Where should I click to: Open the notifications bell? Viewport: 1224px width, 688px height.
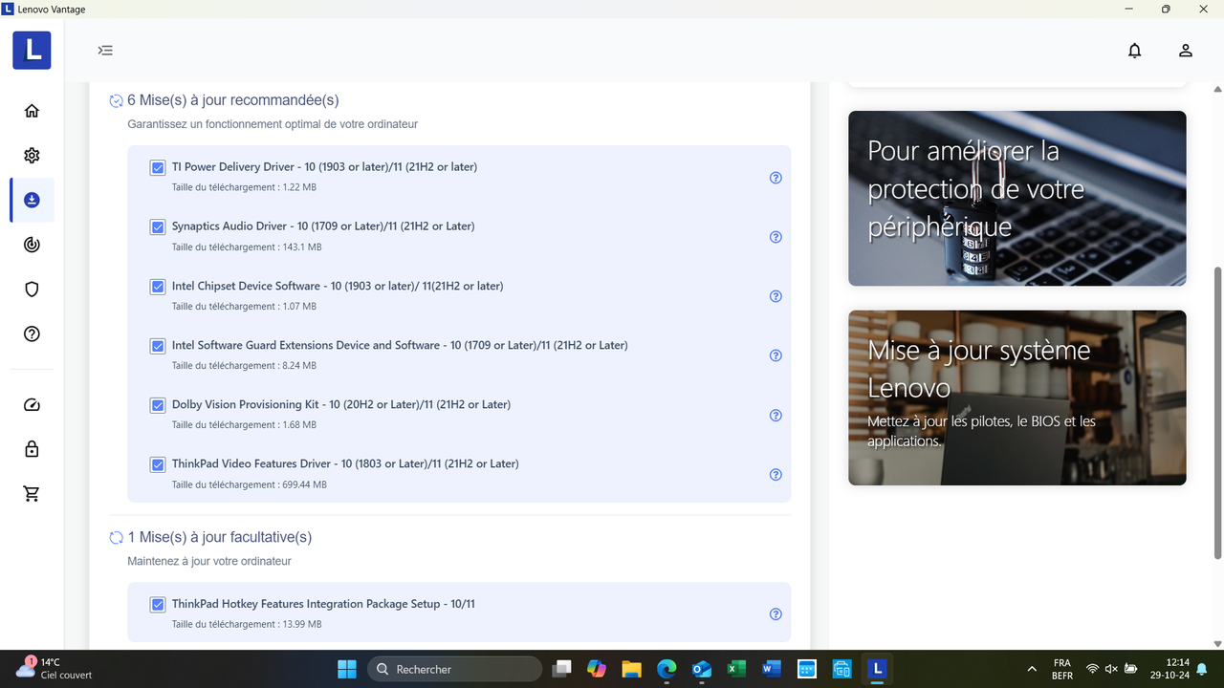point(1134,51)
